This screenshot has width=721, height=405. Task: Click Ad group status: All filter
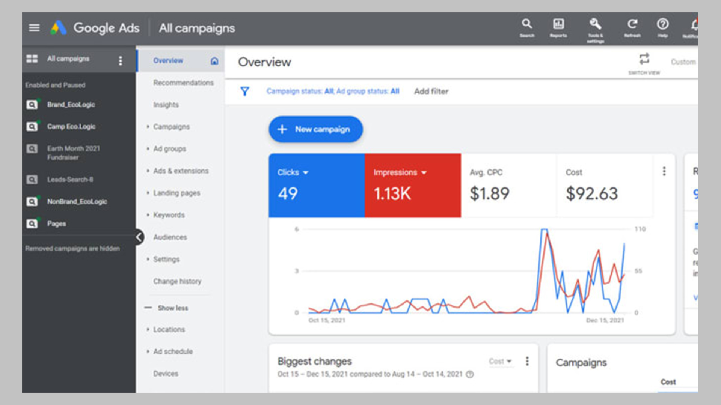point(368,91)
